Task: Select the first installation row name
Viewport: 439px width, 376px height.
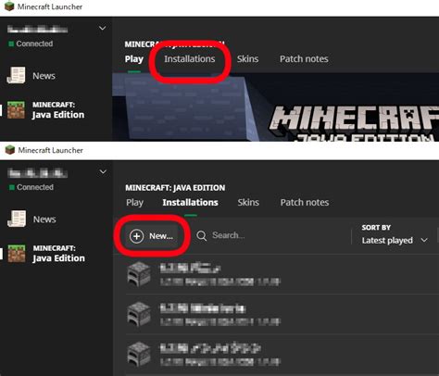Action: (190, 269)
